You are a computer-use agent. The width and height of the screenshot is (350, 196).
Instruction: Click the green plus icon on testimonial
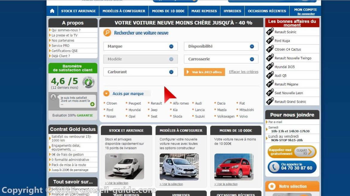92,104
